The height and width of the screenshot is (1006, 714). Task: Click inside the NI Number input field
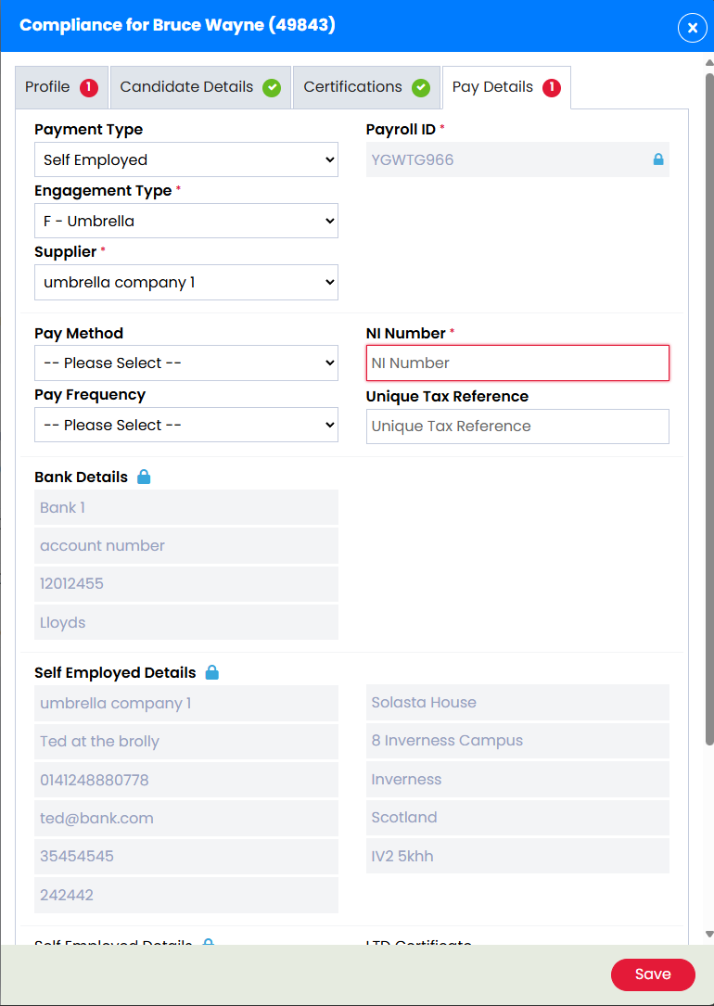pyautogui.click(x=517, y=363)
